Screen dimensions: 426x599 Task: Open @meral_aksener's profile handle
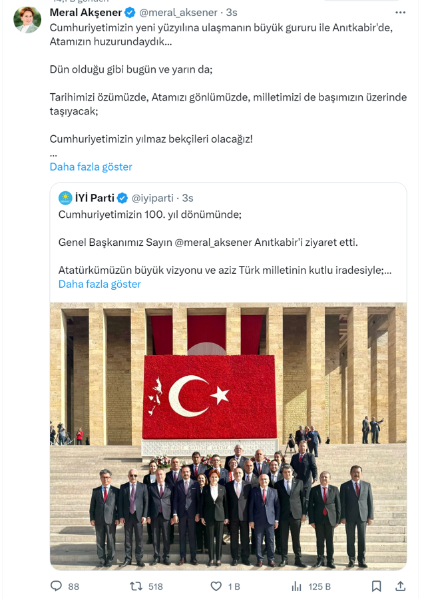tap(178, 12)
